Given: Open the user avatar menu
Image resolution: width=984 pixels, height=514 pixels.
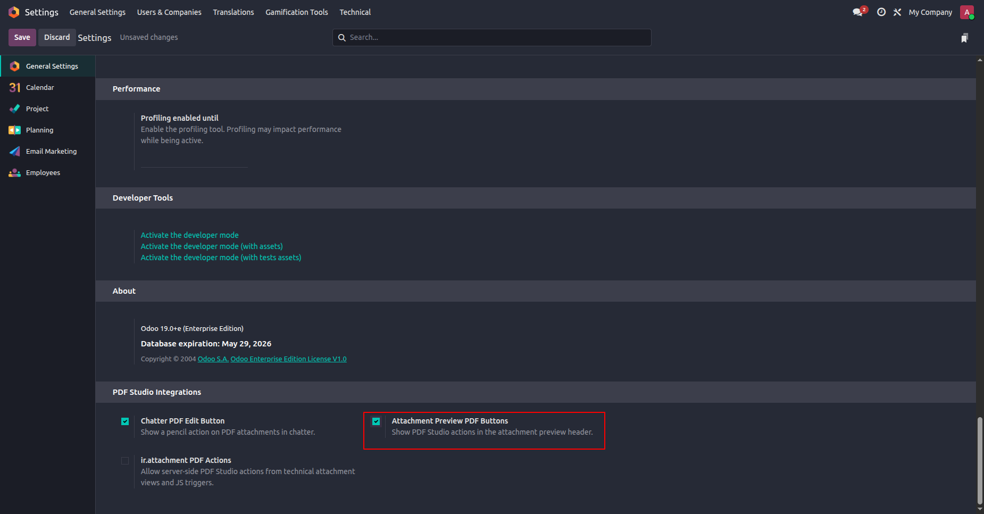Looking at the screenshot, I should [967, 12].
